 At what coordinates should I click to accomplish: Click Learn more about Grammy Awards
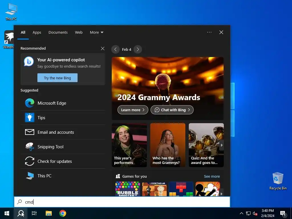pos(133,110)
